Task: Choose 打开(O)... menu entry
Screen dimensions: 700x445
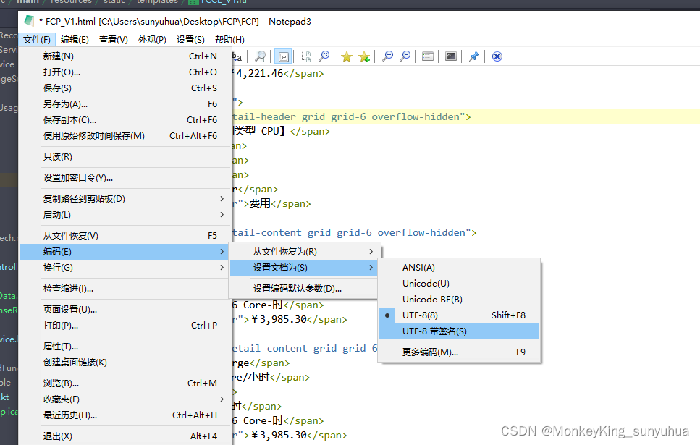Action: point(124,72)
